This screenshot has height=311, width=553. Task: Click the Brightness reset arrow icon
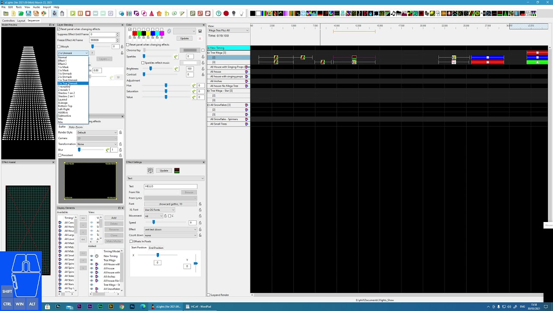coord(176,69)
